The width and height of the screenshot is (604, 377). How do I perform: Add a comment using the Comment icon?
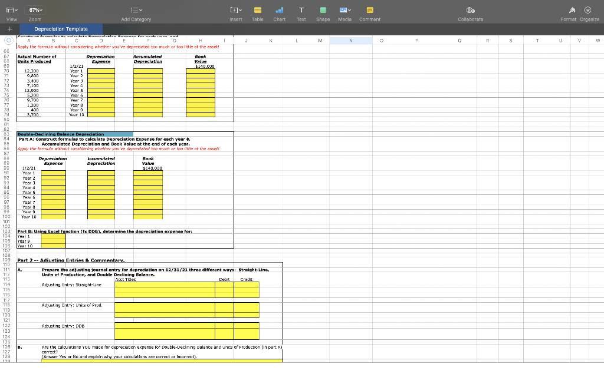click(x=369, y=9)
